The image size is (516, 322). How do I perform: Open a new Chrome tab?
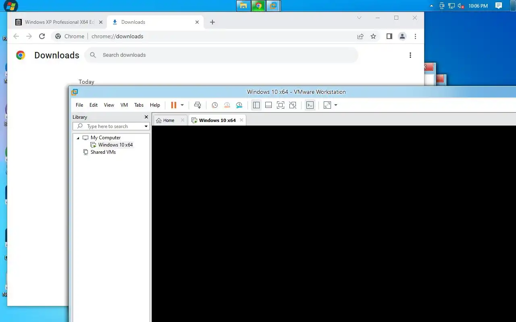pos(212,22)
